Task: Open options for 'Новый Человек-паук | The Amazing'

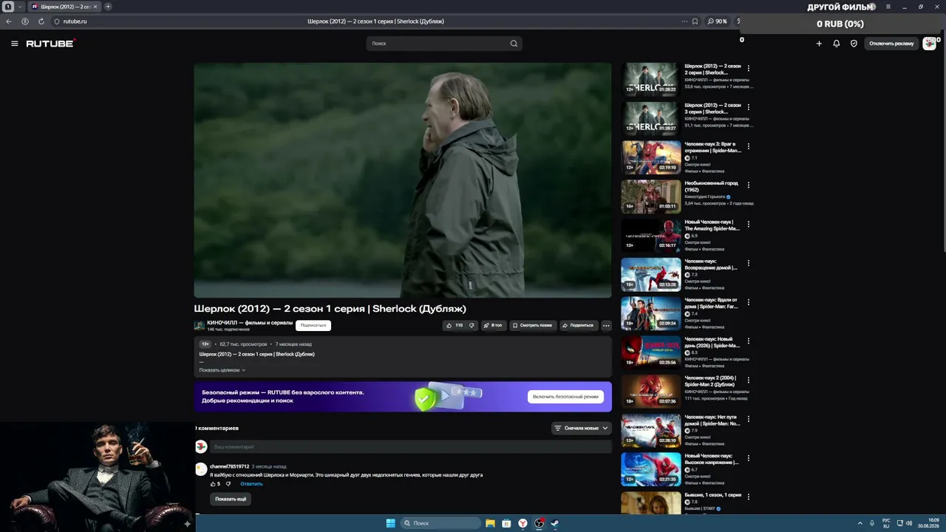Action: [x=748, y=225]
